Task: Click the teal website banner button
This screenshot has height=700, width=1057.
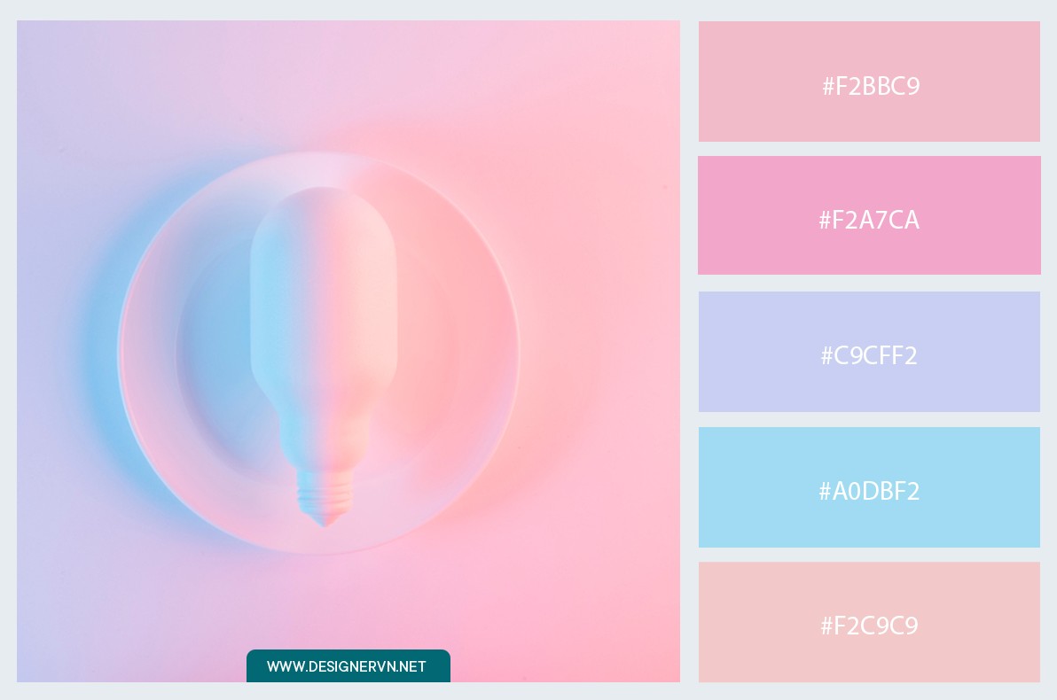Action: 348,666
